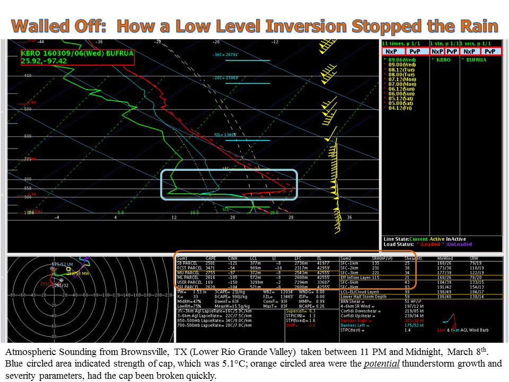This screenshot has height=382, width=509.
Task: Click the 'Eff Inflow Layer' row
Action: pos(420,277)
